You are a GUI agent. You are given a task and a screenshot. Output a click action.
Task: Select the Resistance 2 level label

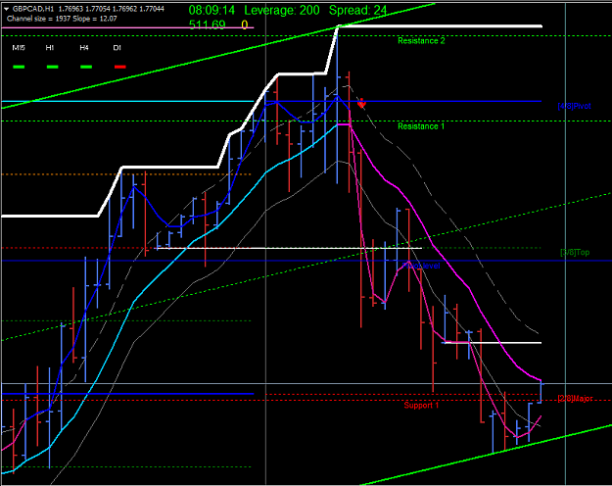click(x=421, y=40)
